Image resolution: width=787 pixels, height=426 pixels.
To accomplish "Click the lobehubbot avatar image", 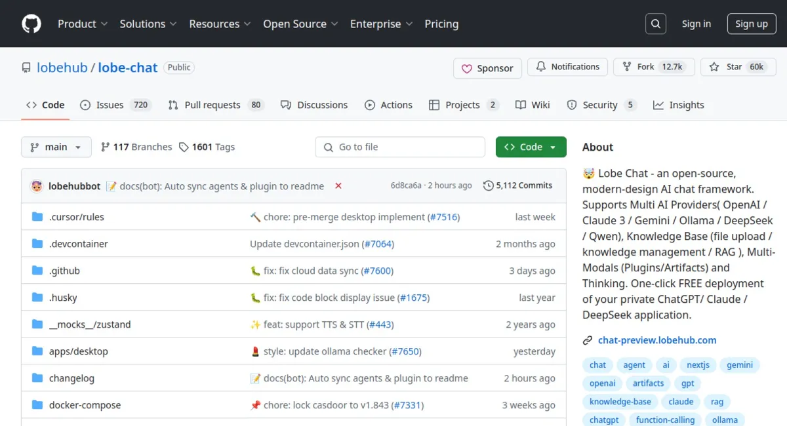I will [x=37, y=186].
